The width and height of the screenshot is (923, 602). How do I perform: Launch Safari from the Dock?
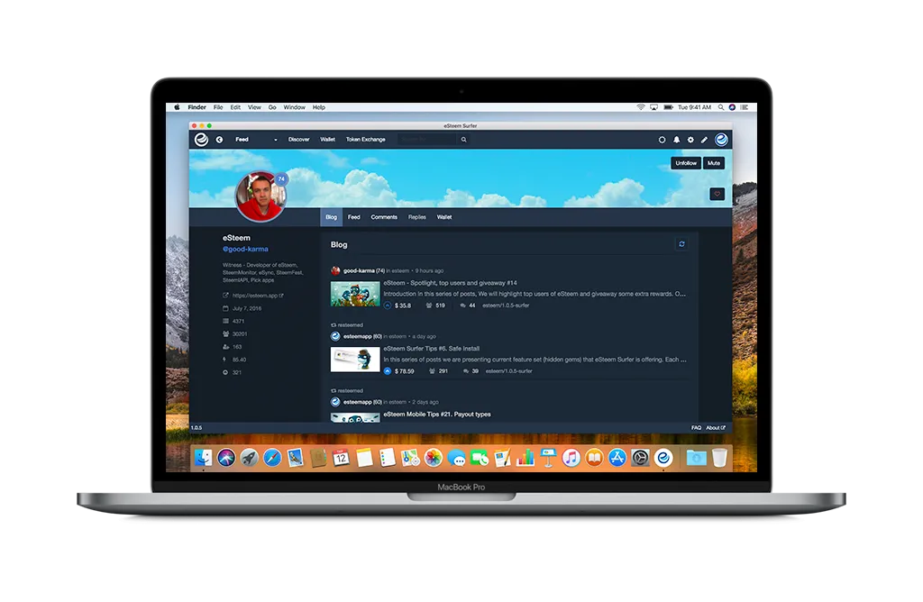click(272, 458)
